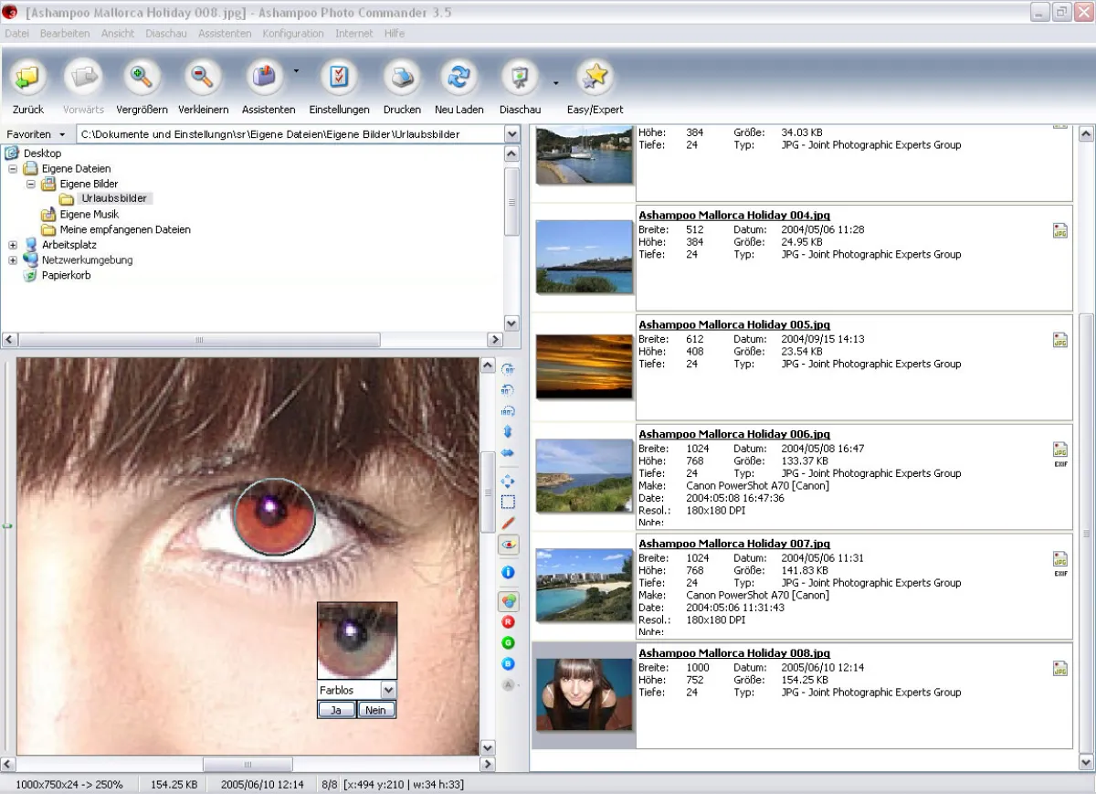
Task: Open the Bearbeiten menu
Action: 65,34
